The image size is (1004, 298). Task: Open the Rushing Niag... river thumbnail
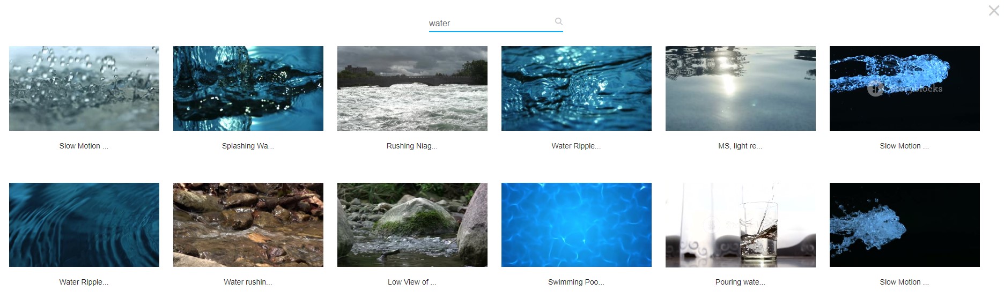412,88
